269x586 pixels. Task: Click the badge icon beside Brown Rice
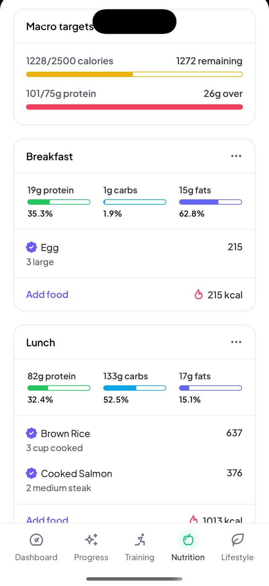pos(31,433)
